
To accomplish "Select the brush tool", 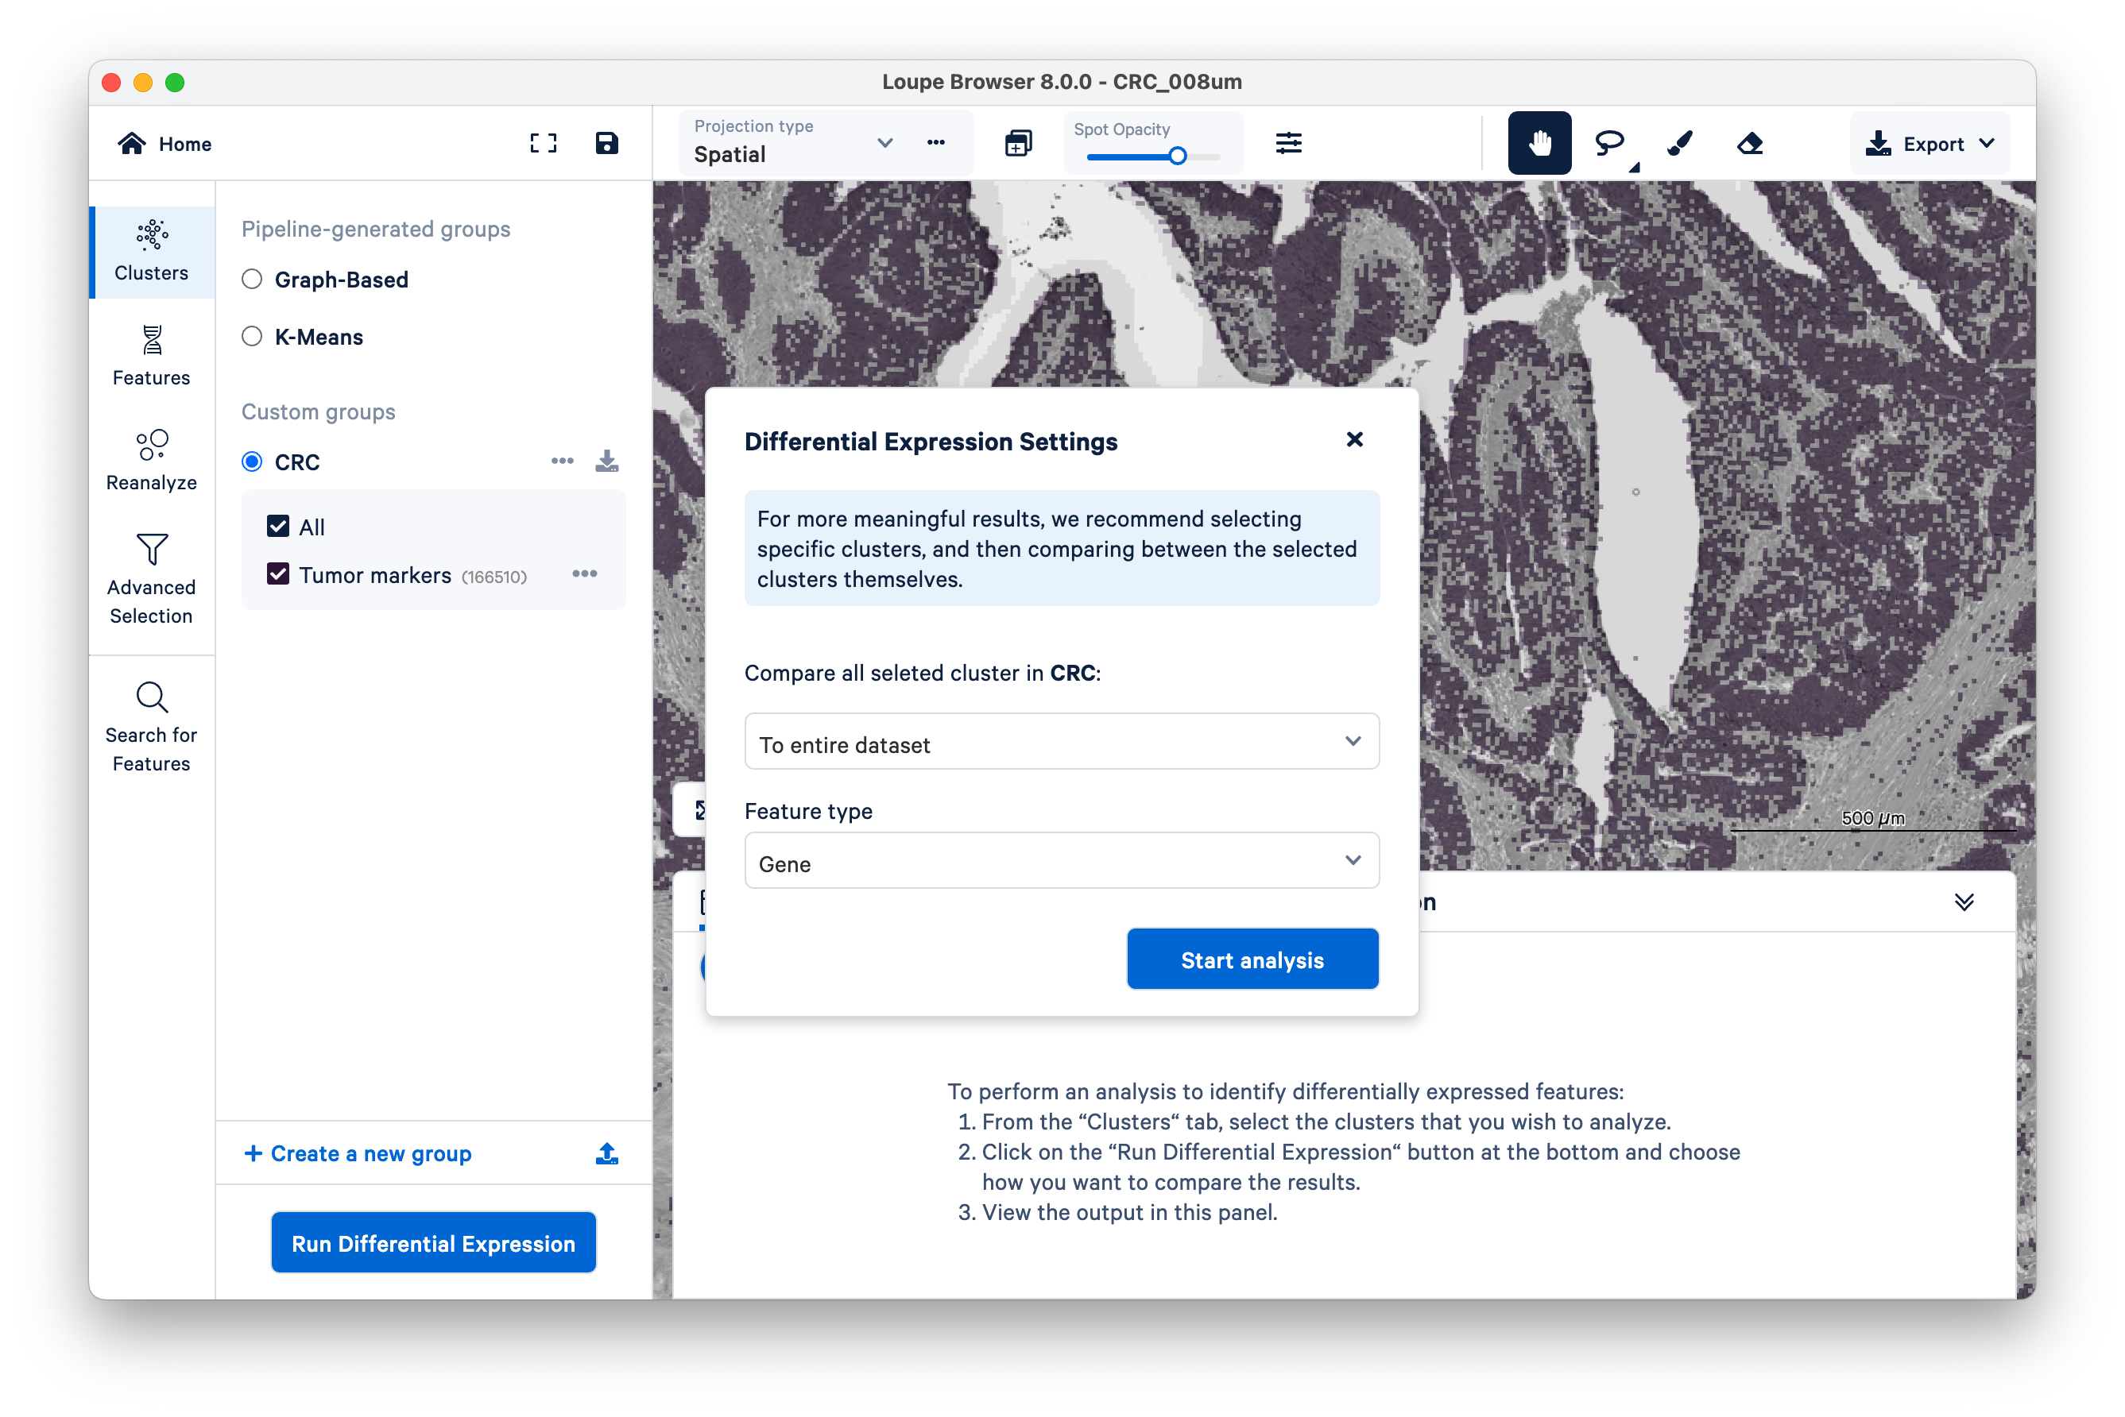I will tap(1679, 143).
